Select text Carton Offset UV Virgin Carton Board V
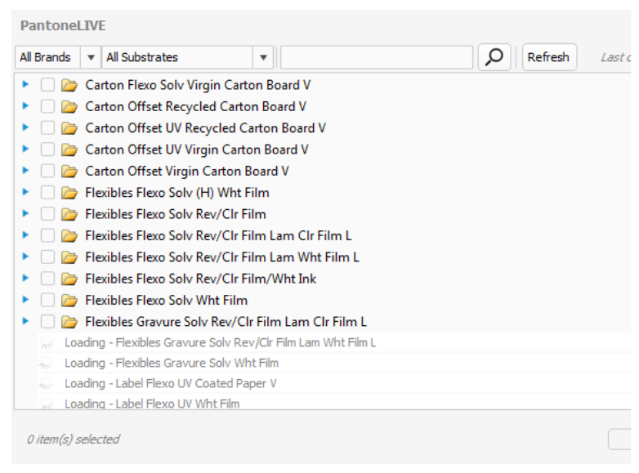 [197, 149]
